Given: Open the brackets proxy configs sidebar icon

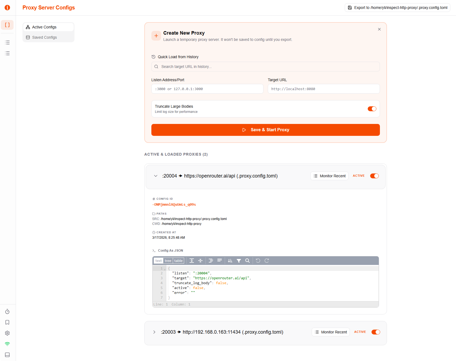Looking at the screenshot, I should [x=7, y=25].
